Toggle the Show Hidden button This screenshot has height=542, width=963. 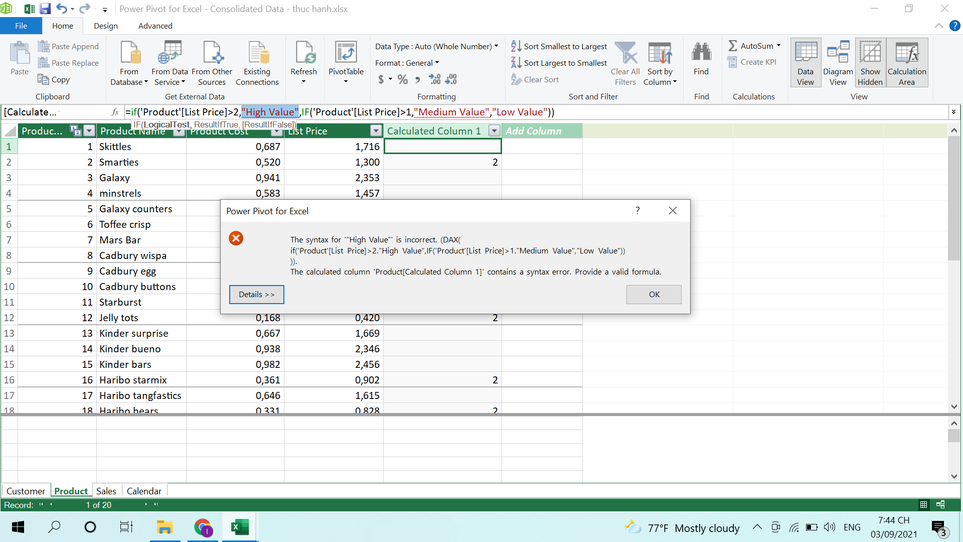coord(870,63)
